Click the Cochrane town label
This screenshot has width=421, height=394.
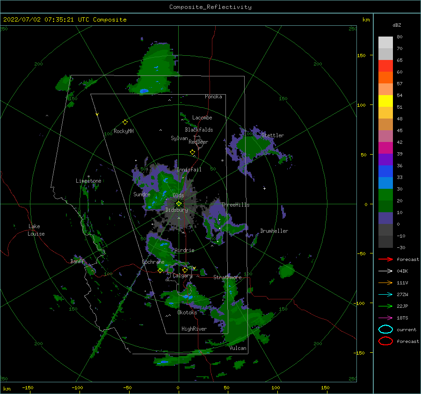pos(153,262)
